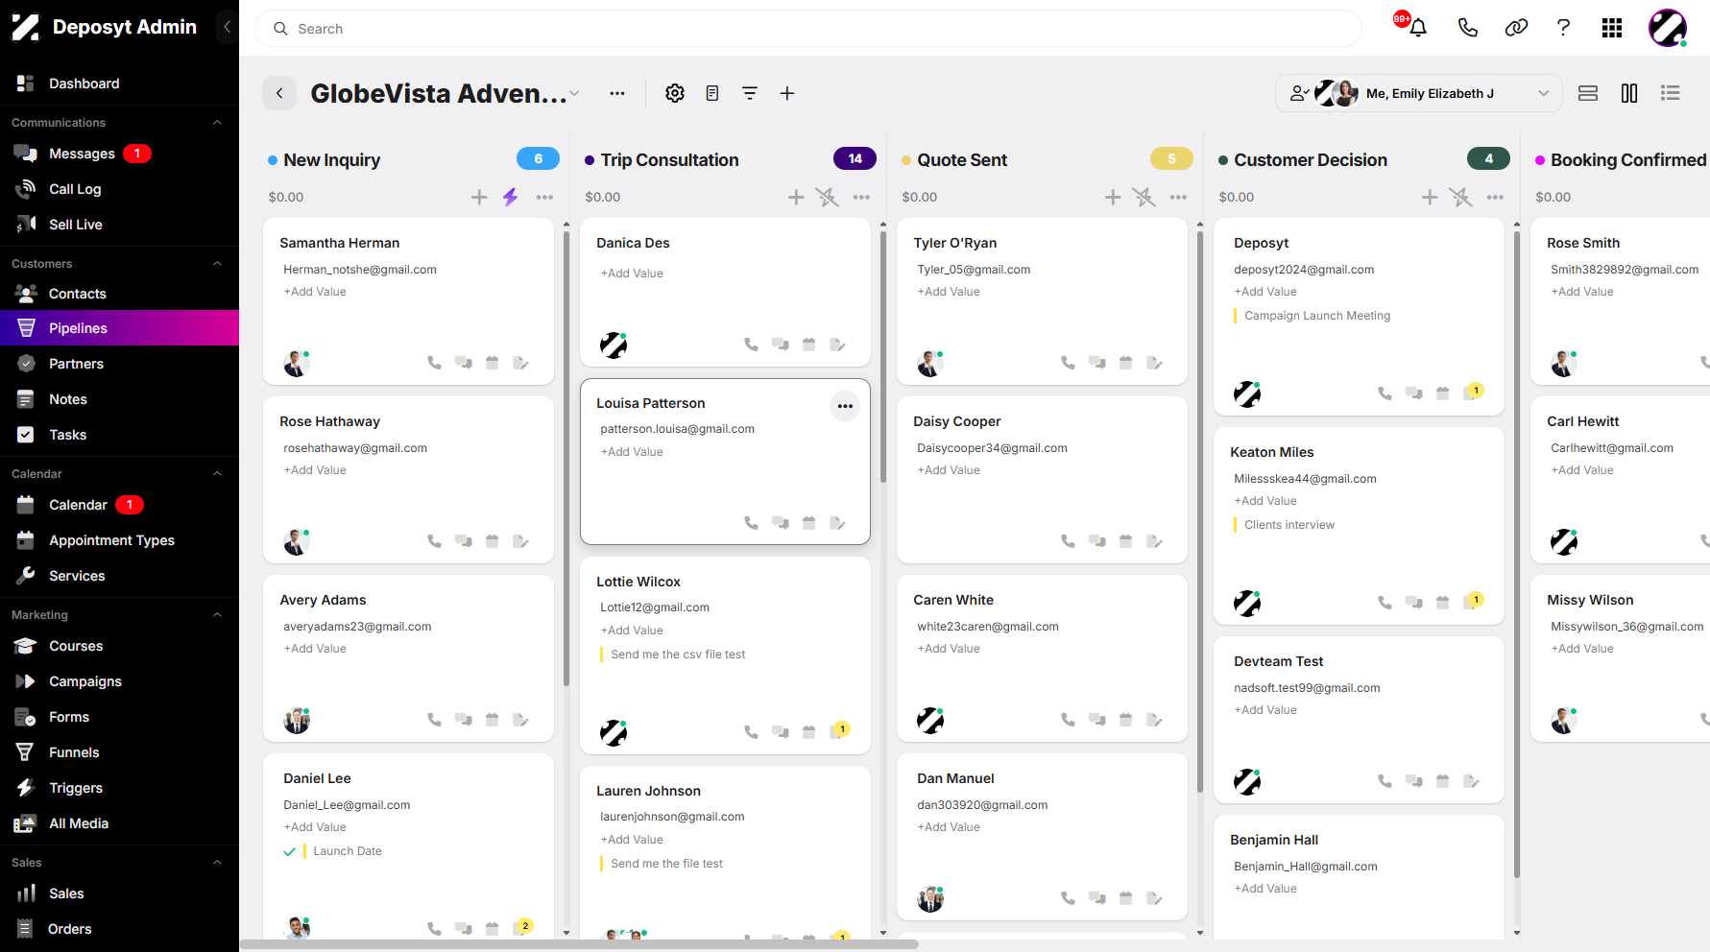Image resolution: width=1710 pixels, height=952 pixels.
Task: Switch to row layout view
Action: [x=1588, y=93]
